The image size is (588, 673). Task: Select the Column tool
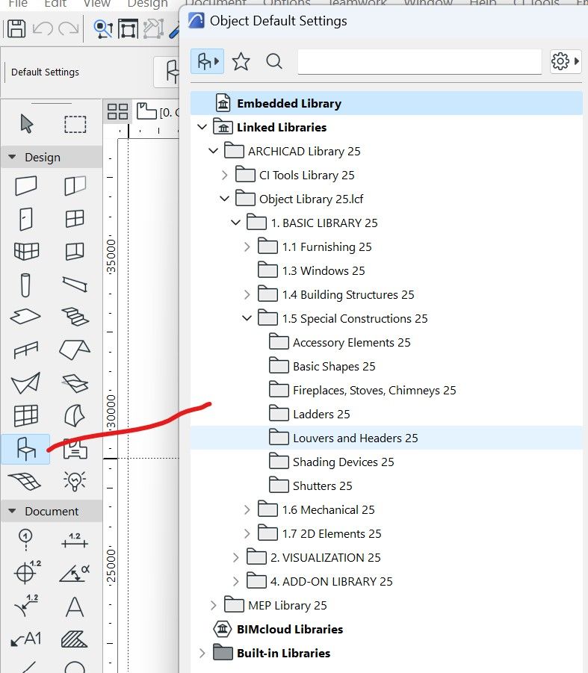tap(25, 285)
